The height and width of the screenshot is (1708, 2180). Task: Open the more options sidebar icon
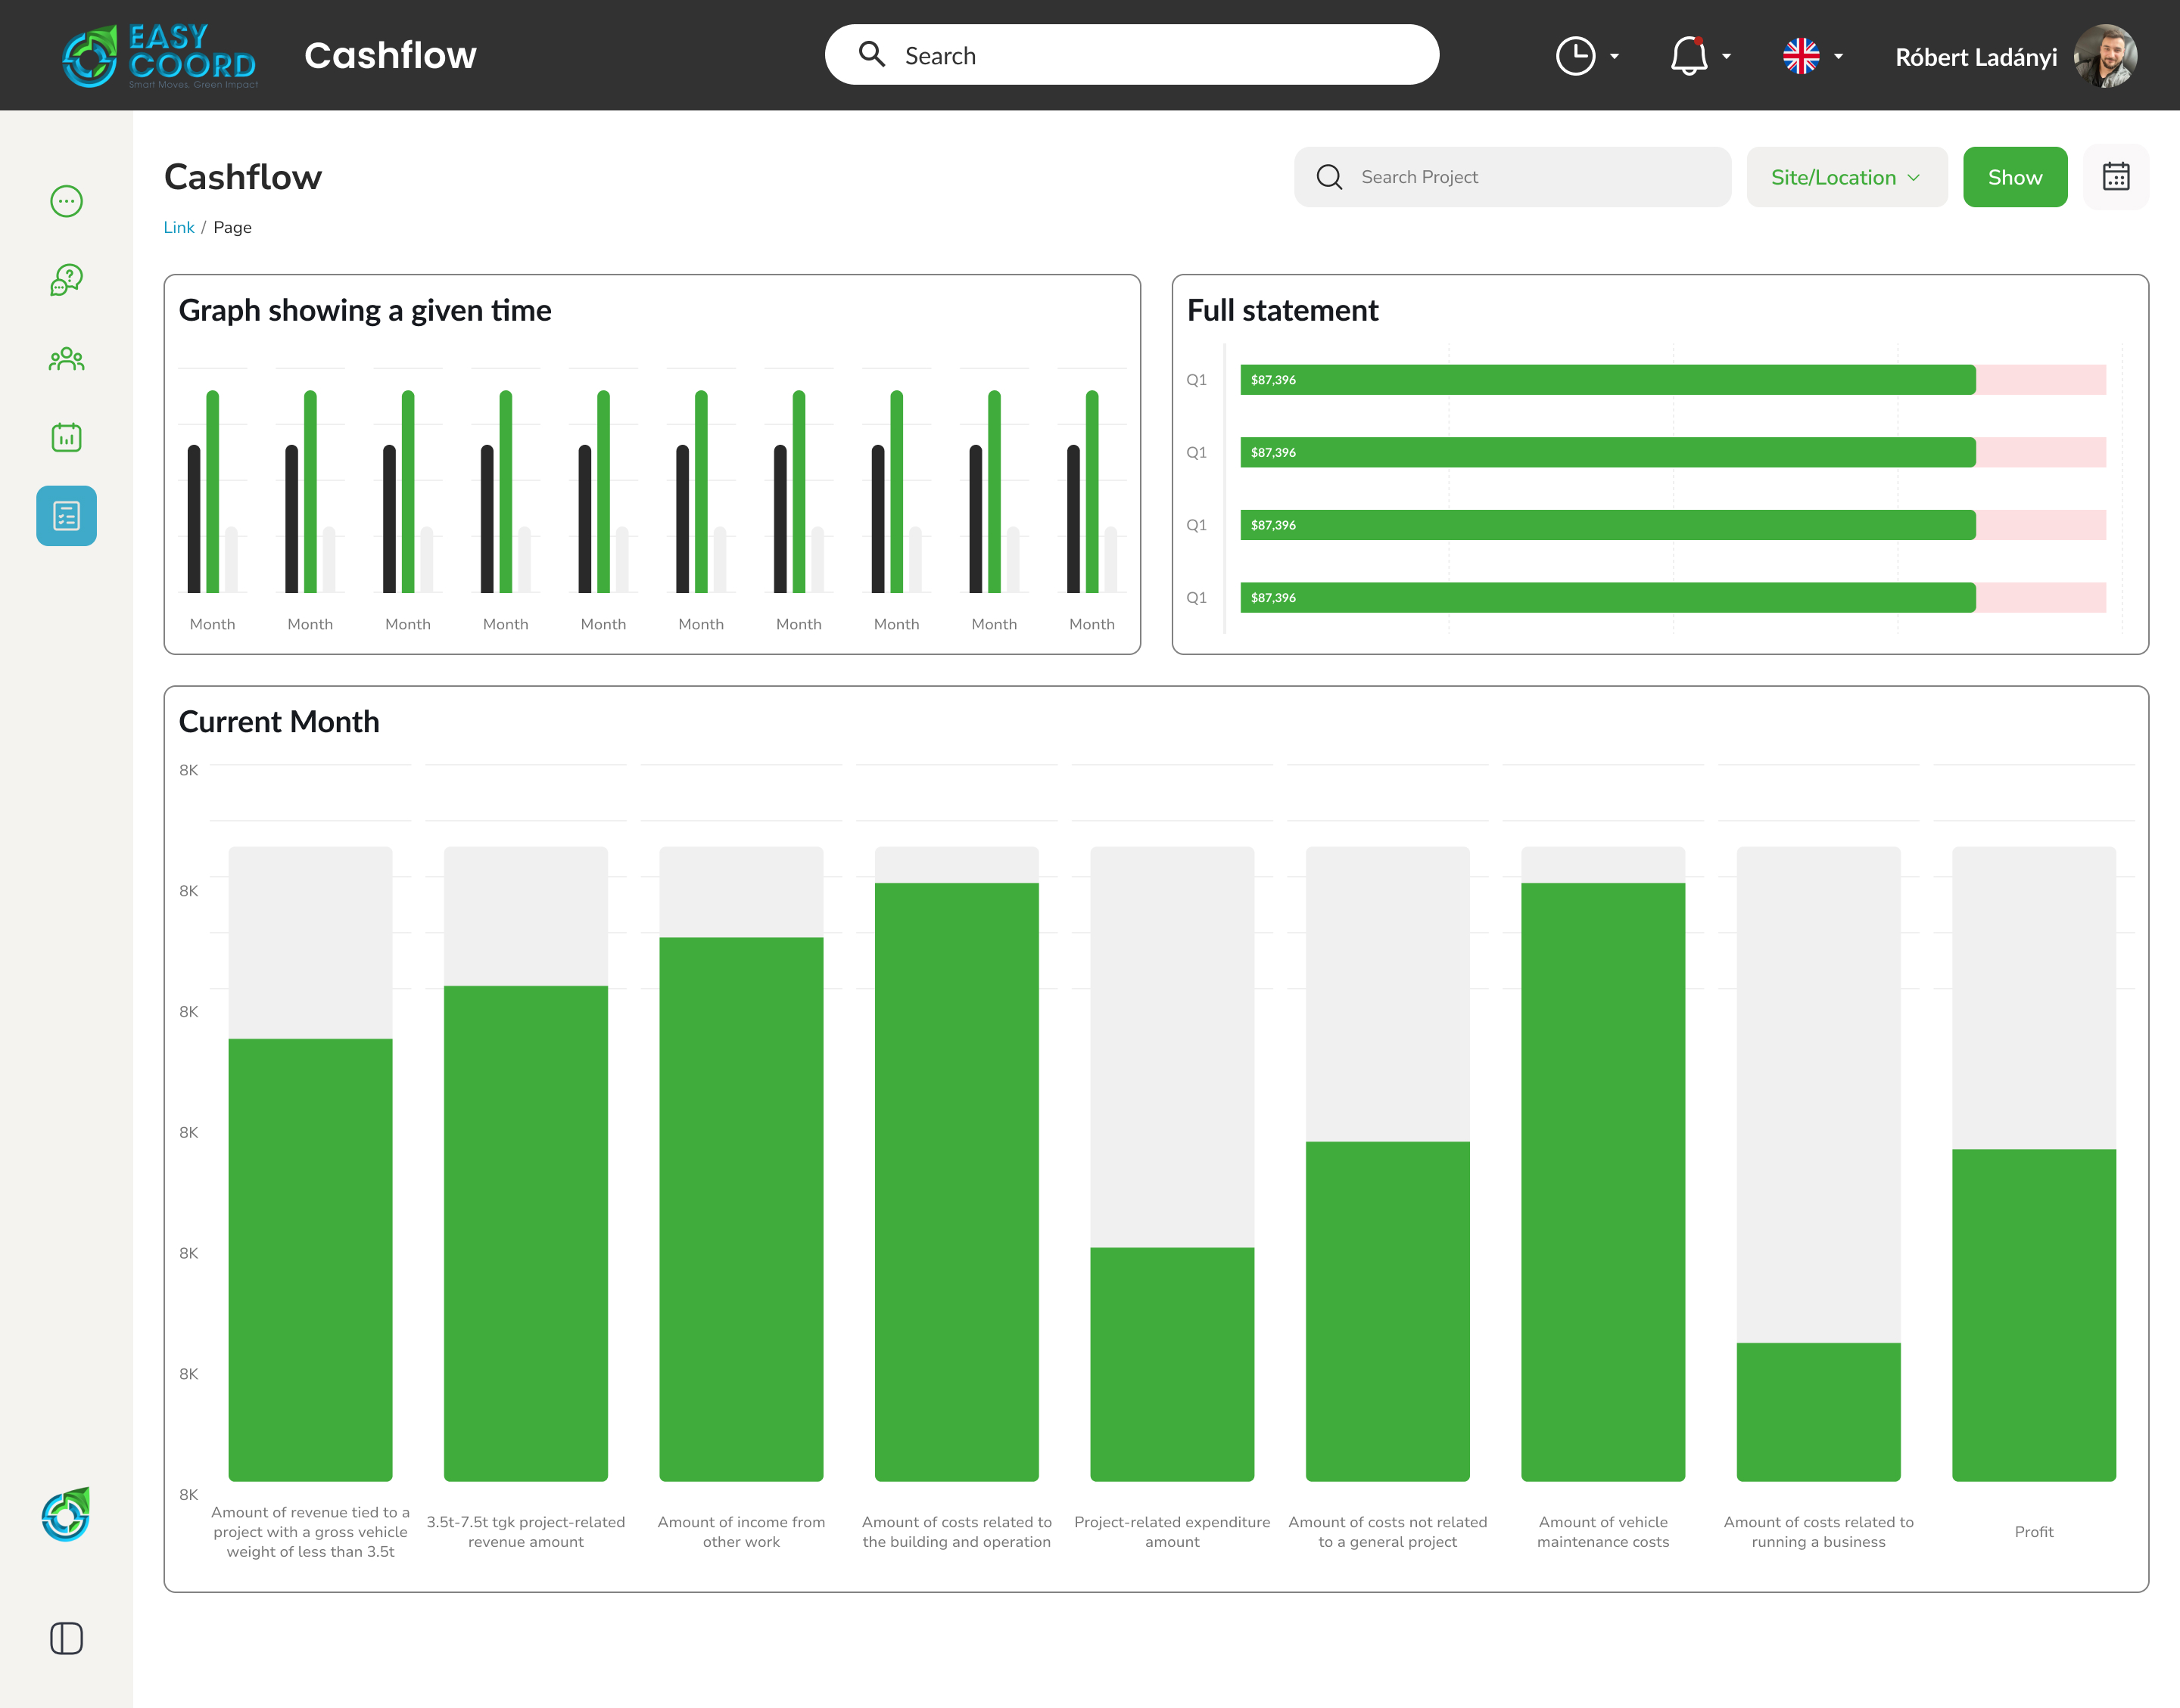[66, 201]
